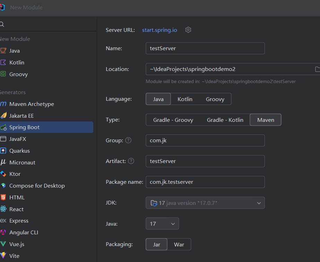320x262 pixels.
Task: Open the JDK dropdown
Action: [x=205, y=203]
